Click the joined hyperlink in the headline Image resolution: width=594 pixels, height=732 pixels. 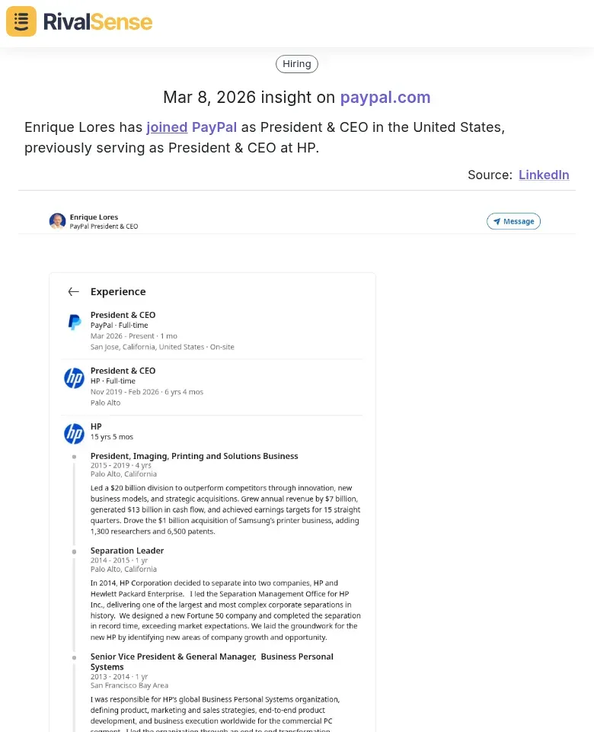167,127
